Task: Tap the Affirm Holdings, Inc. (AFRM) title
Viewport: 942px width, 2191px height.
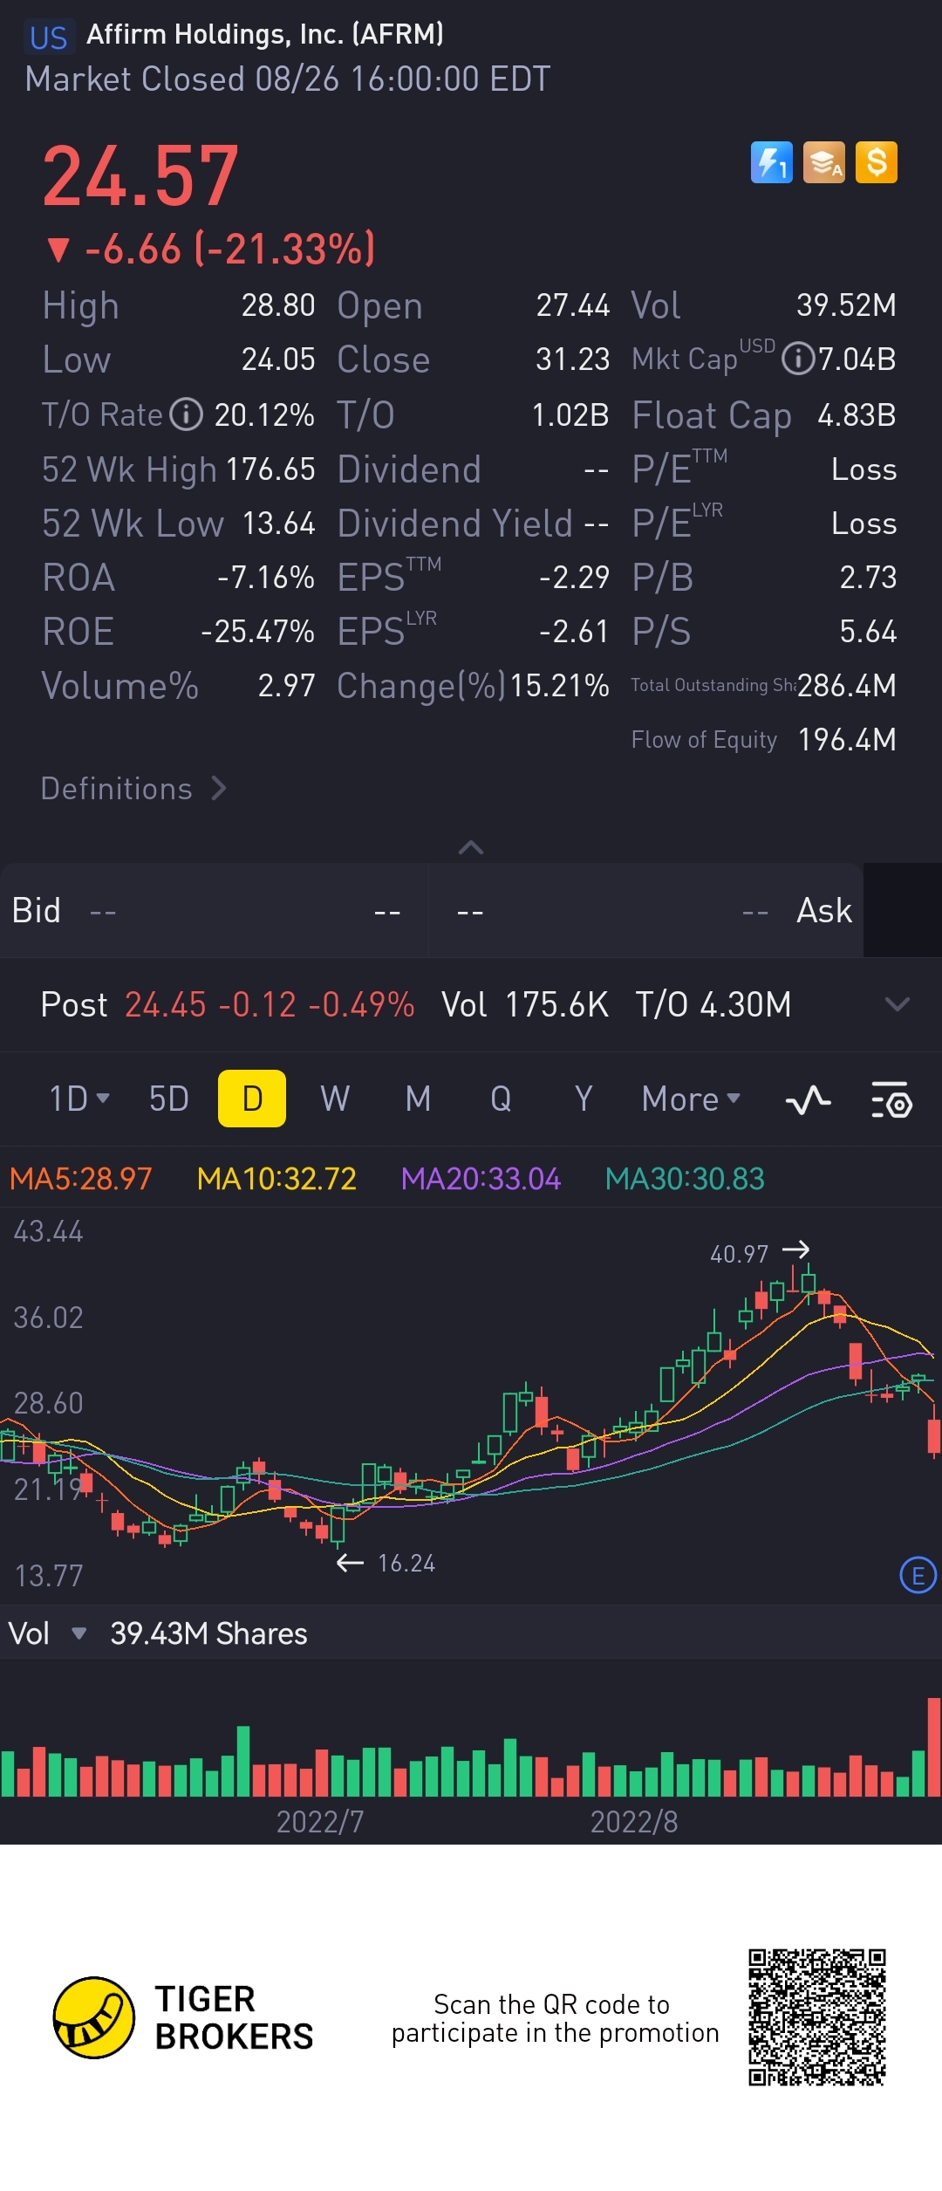Action: pyautogui.click(x=265, y=34)
